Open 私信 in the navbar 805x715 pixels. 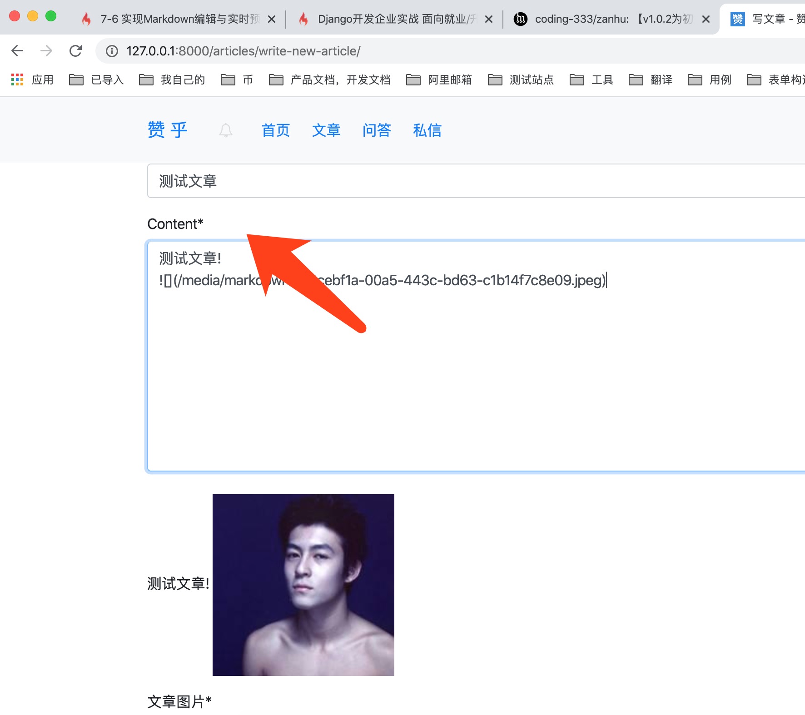pyautogui.click(x=427, y=130)
